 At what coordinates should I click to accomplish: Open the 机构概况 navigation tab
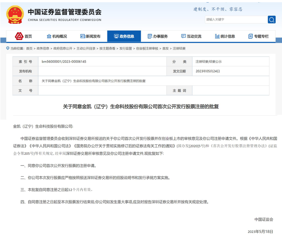point(57,36)
